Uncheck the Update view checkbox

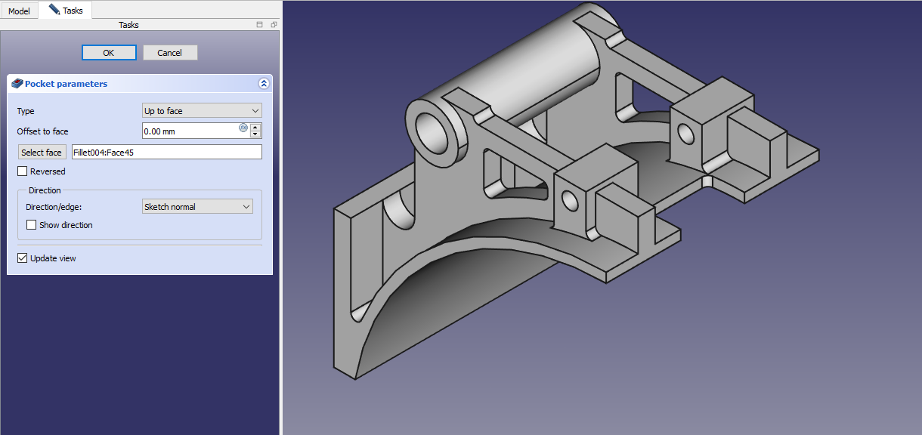[22, 258]
